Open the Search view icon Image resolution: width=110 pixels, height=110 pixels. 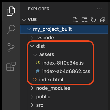11,29
